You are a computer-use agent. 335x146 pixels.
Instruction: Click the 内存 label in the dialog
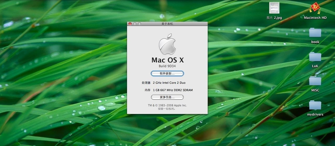148,90
